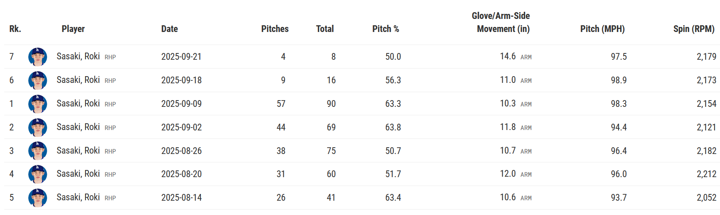The width and height of the screenshot is (720, 215).
Task: Click the 2,212 spin rate cell
Action: click(707, 174)
